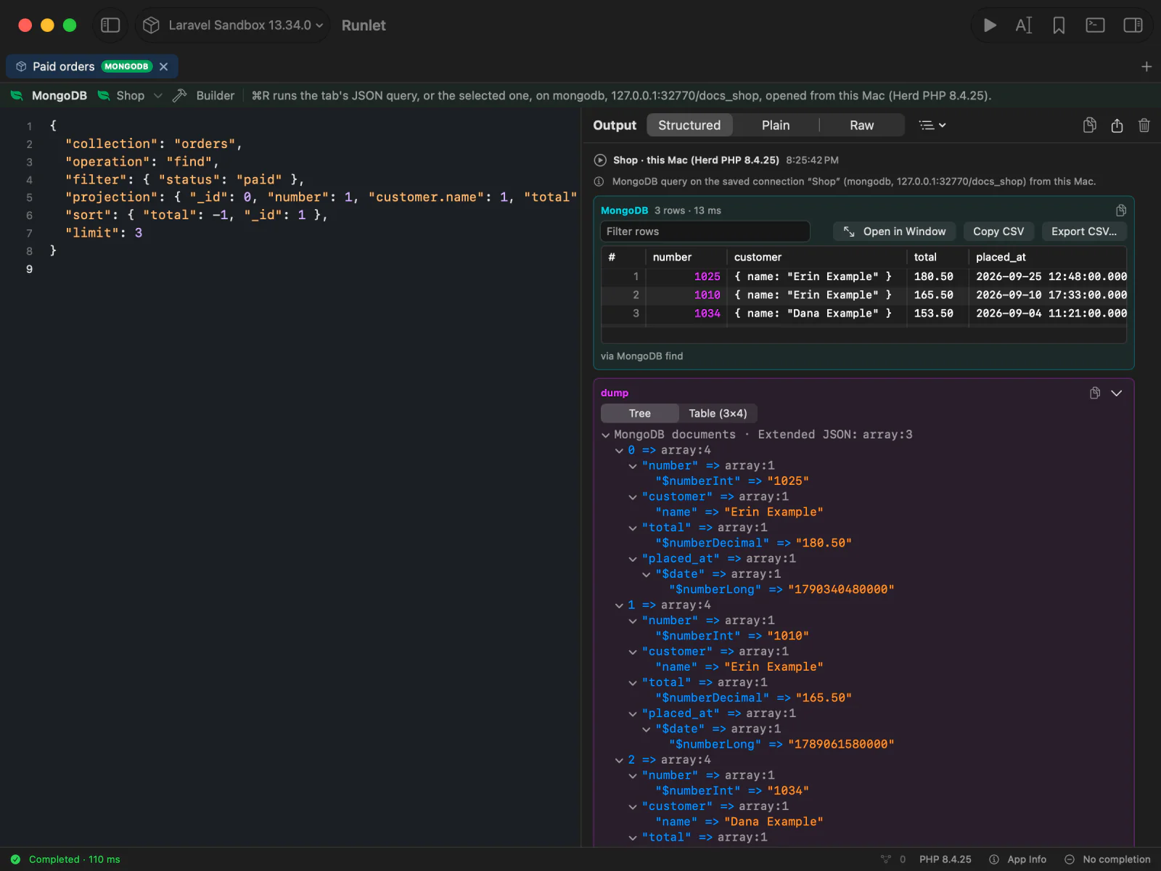Click the green MONGODB badge

126,67
